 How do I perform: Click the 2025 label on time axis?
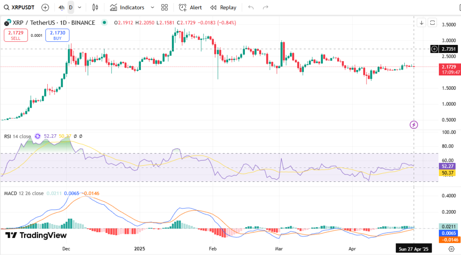[x=140, y=249]
